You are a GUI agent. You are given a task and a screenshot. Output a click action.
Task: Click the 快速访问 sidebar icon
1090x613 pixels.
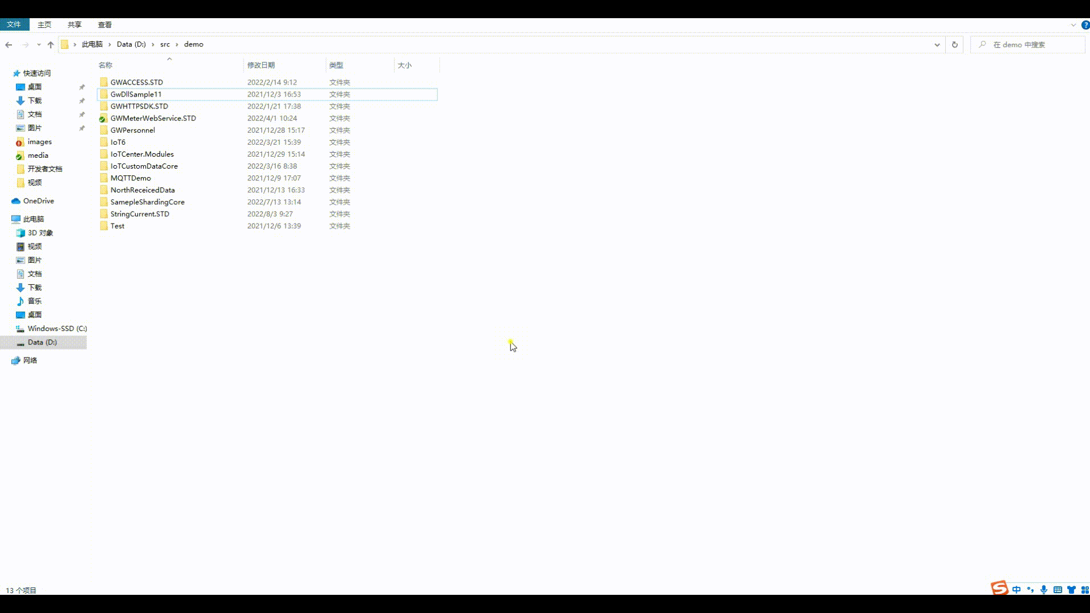pyautogui.click(x=16, y=73)
